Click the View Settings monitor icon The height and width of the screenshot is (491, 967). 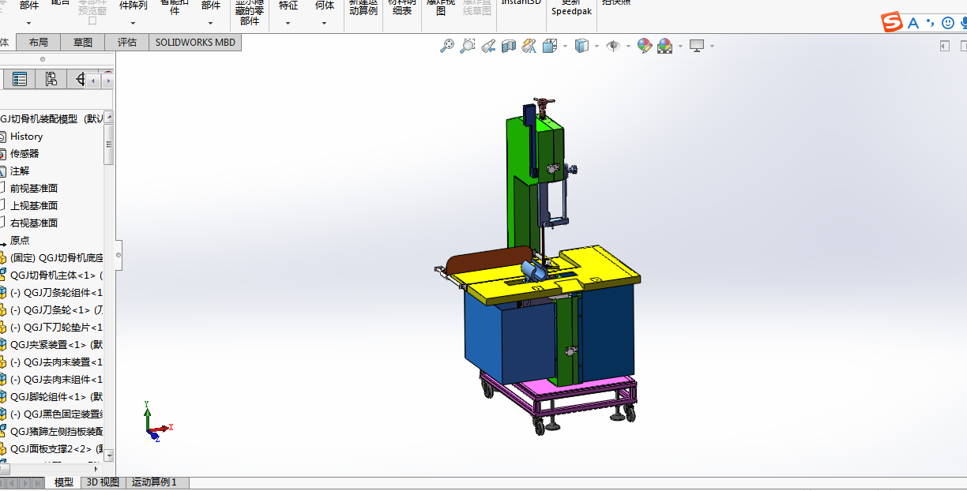pyautogui.click(x=697, y=47)
